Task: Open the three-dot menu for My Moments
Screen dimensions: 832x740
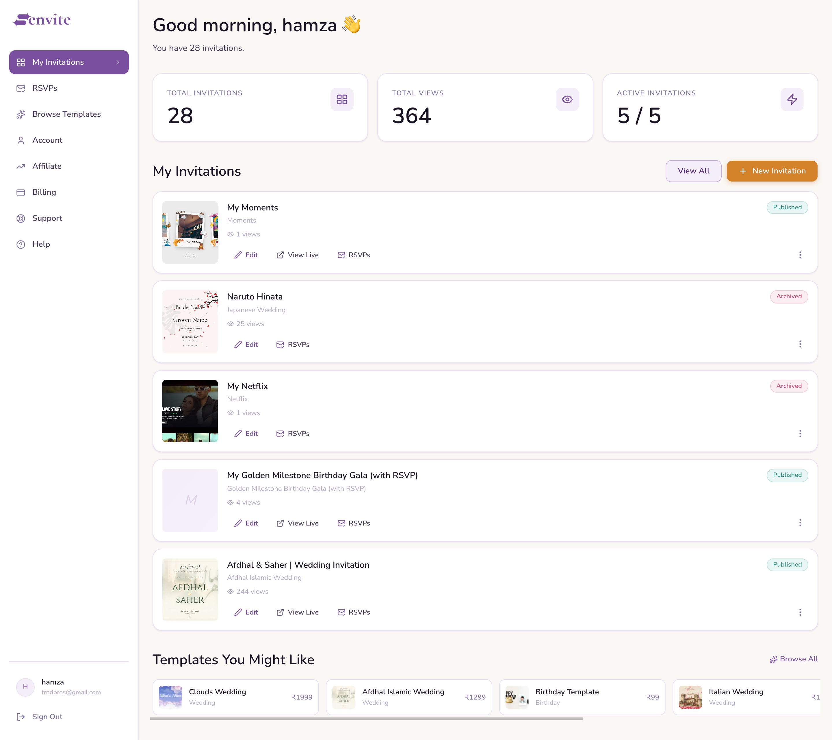Action: pyautogui.click(x=800, y=255)
